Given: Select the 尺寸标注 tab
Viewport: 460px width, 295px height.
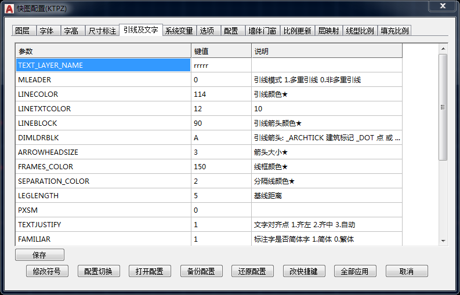Looking at the screenshot, I should [x=102, y=31].
